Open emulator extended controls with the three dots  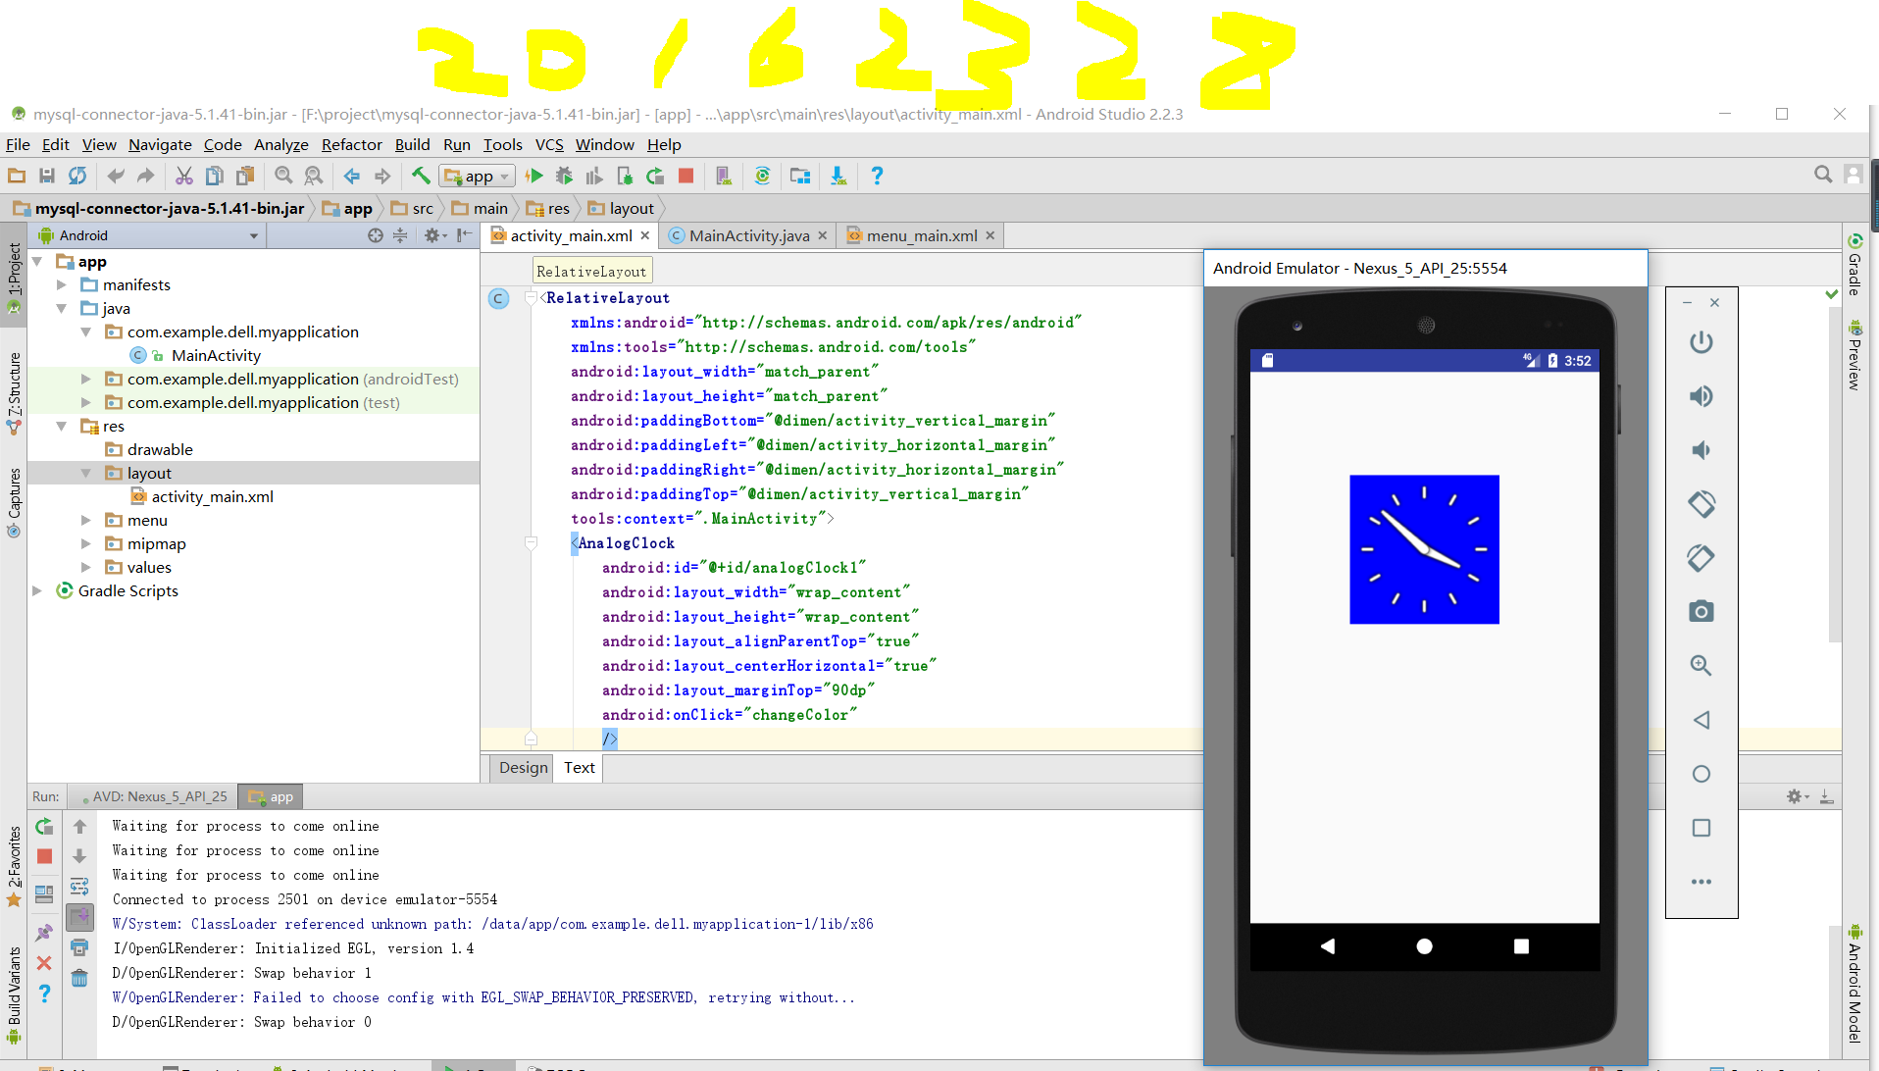(1701, 882)
